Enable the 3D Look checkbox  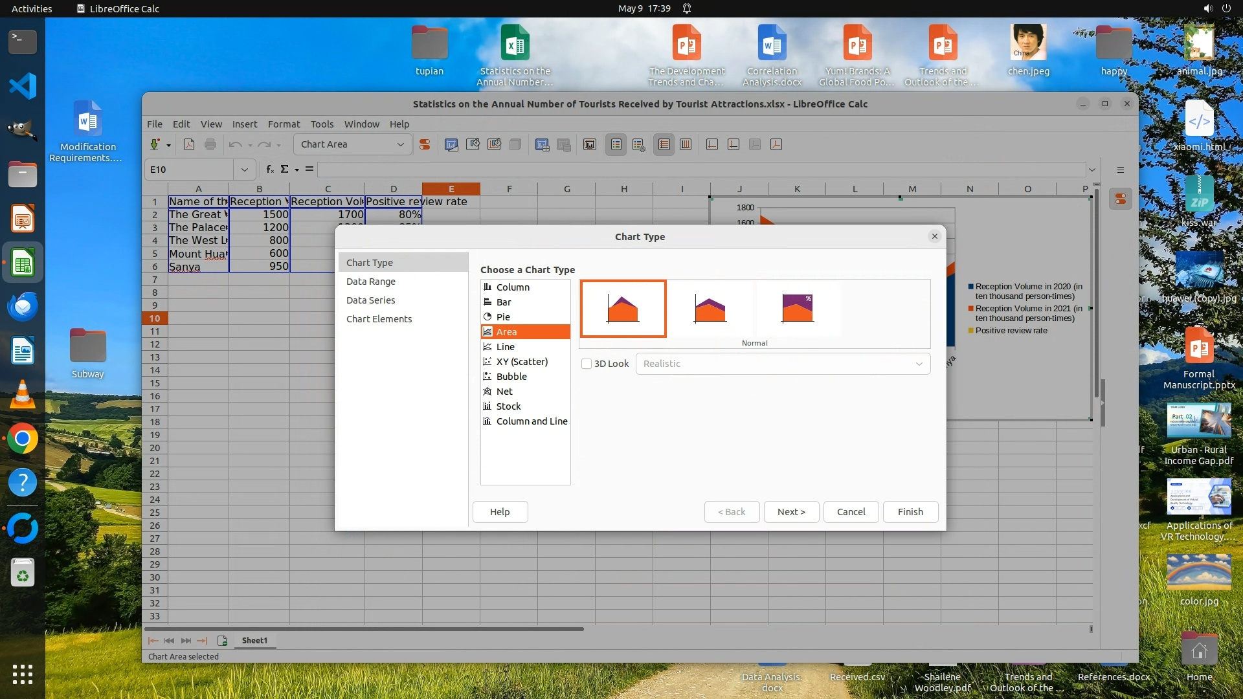[587, 364]
